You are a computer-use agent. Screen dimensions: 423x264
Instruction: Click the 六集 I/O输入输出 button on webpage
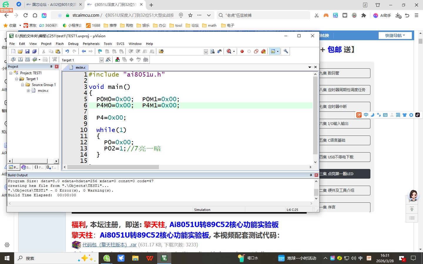344,123
